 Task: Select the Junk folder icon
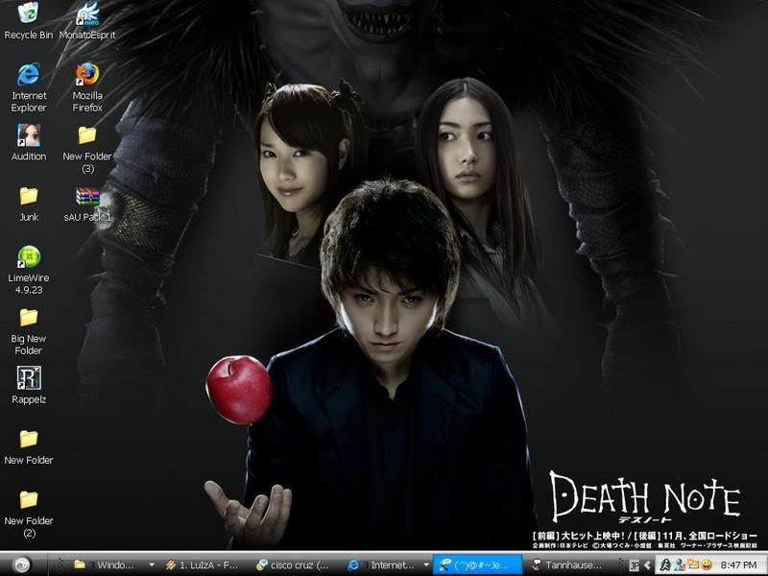pos(29,204)
